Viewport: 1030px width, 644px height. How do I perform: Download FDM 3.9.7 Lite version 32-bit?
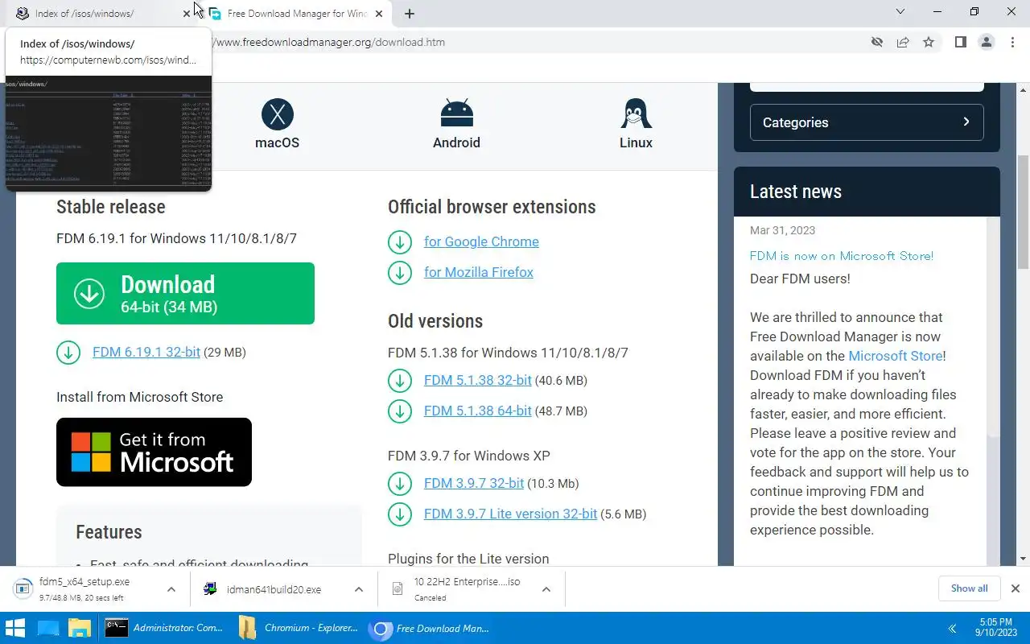(x=510, y=514)
